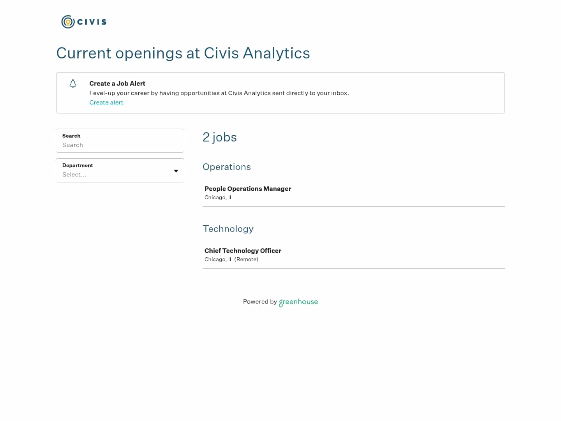Viewport: 561px width, 421px height.
Task: Click the Search label above the search box
Action: point(71,136)
